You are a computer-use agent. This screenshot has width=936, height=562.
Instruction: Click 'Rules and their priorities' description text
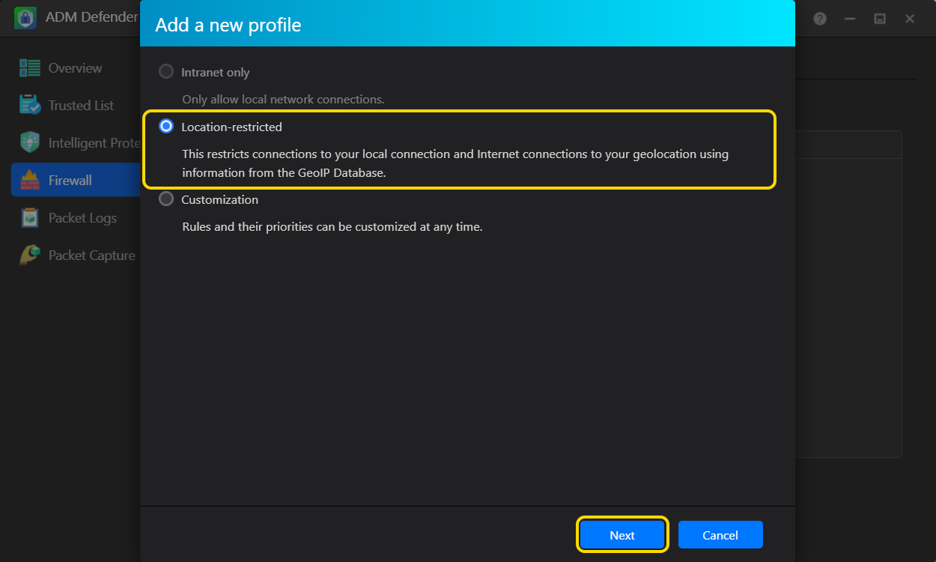(x=332, y=226)
